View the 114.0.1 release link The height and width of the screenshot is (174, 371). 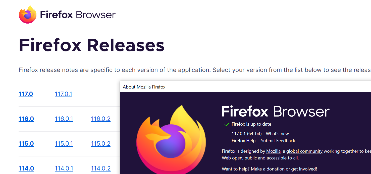click(x=64, y=168)
